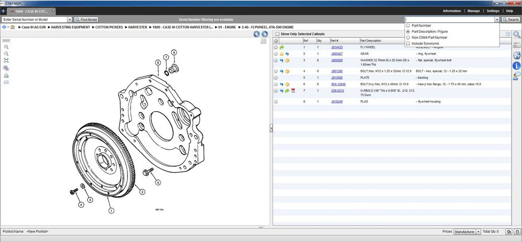The image size is (522, 242).
Task: Print the parts diagram
Action: 6,76
